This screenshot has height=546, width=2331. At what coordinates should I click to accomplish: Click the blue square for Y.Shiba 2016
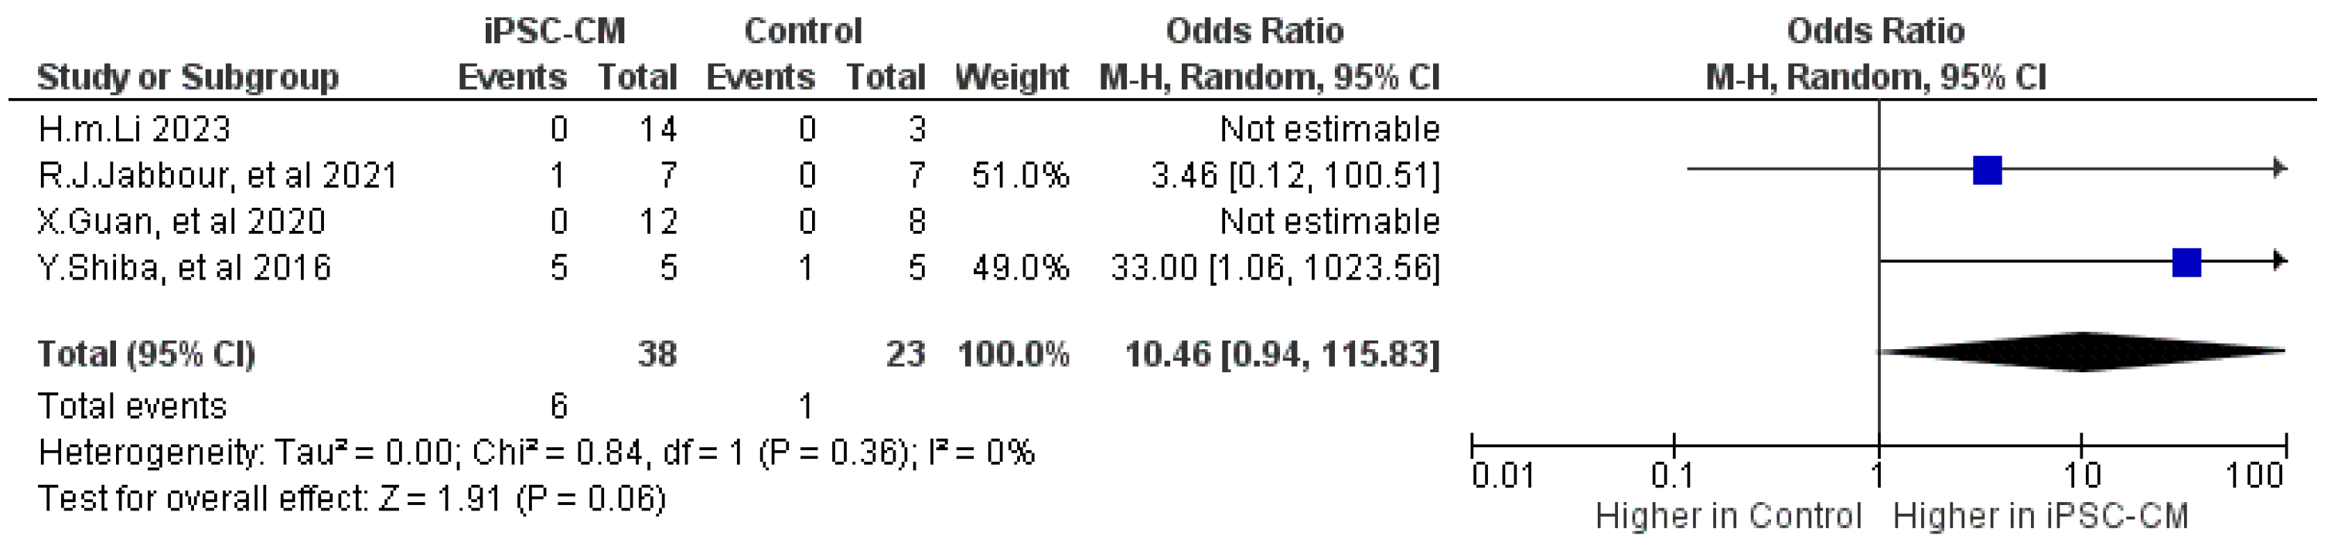(2186, 262)
